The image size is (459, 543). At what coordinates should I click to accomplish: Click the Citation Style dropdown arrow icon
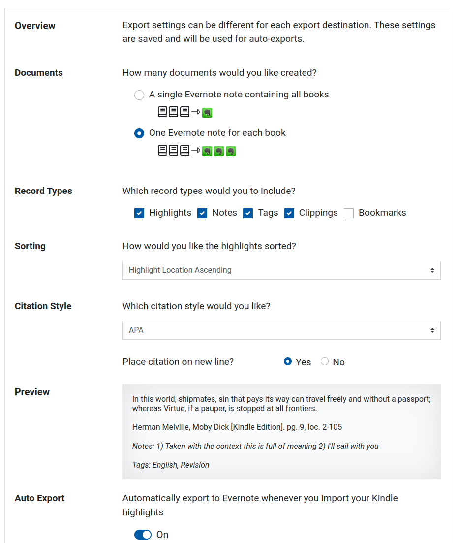tap(432, 330)
